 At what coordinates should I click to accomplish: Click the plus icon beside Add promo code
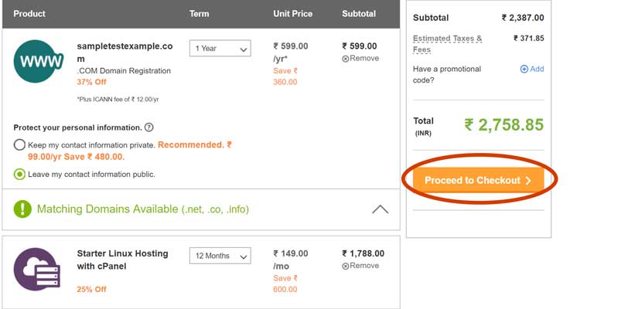(x=524, y=70)
